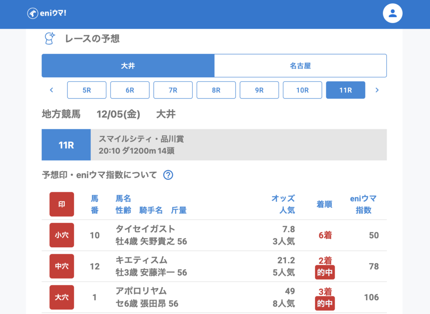Screen dimensions: 430x314
Task: Switch to the 名古屋 racecourse tab
Action: tap(300, 66)
